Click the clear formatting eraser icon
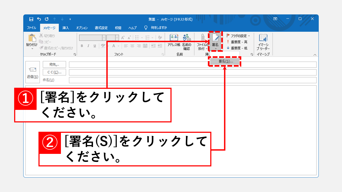The image size is (342, 192). click(x=160, y=38)
